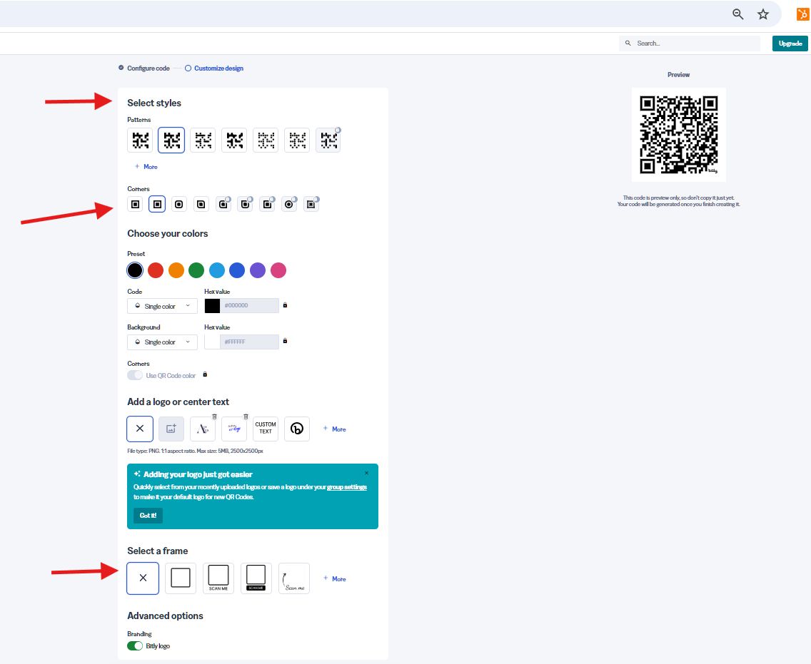
Task: Toggle 'Use QR Code color' for corners
Action: pyautogui.click(x=135, y=375)
